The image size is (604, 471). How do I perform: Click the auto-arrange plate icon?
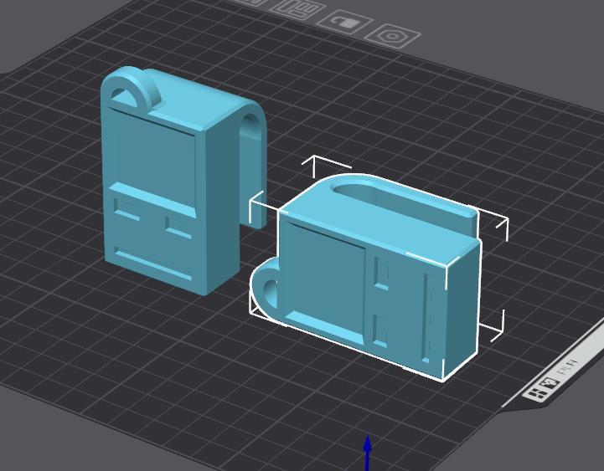click(299, 10)
